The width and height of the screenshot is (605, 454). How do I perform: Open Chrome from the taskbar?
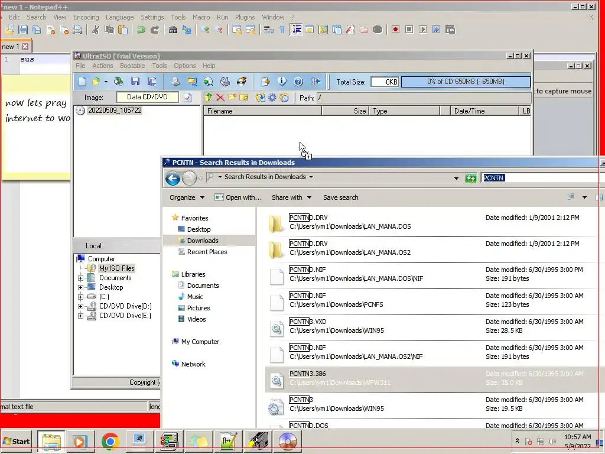110,441
